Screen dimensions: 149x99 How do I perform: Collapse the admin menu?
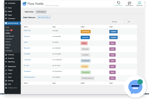[13, 88]
